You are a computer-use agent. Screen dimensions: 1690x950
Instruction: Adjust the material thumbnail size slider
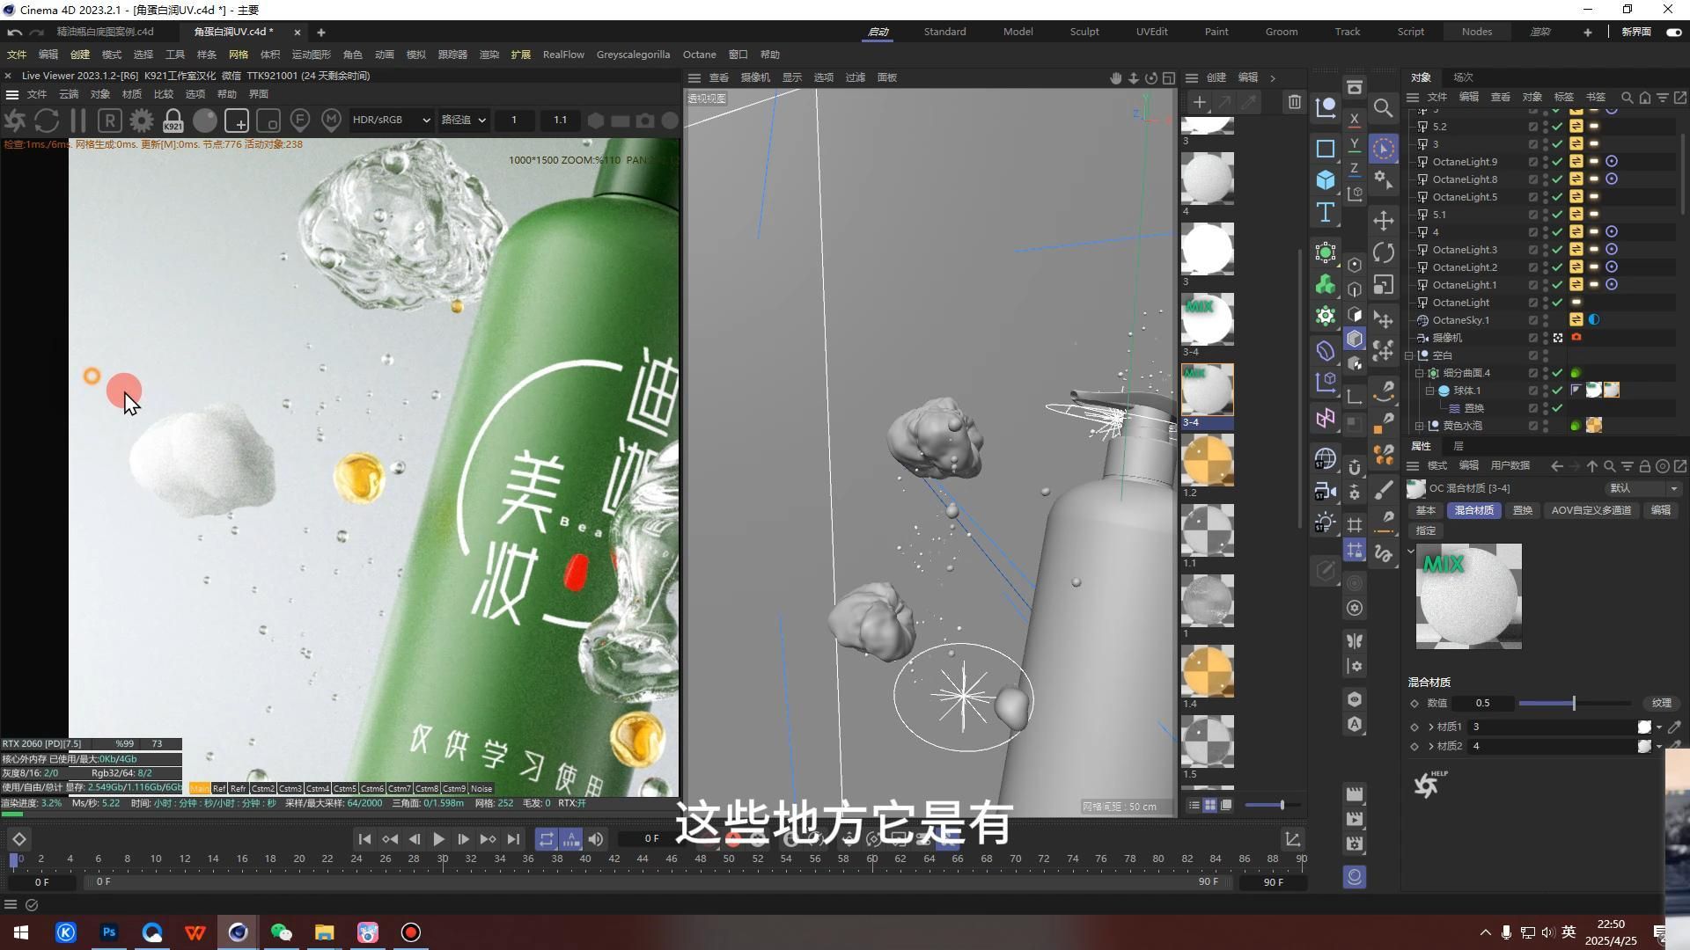coord(1275,805)
